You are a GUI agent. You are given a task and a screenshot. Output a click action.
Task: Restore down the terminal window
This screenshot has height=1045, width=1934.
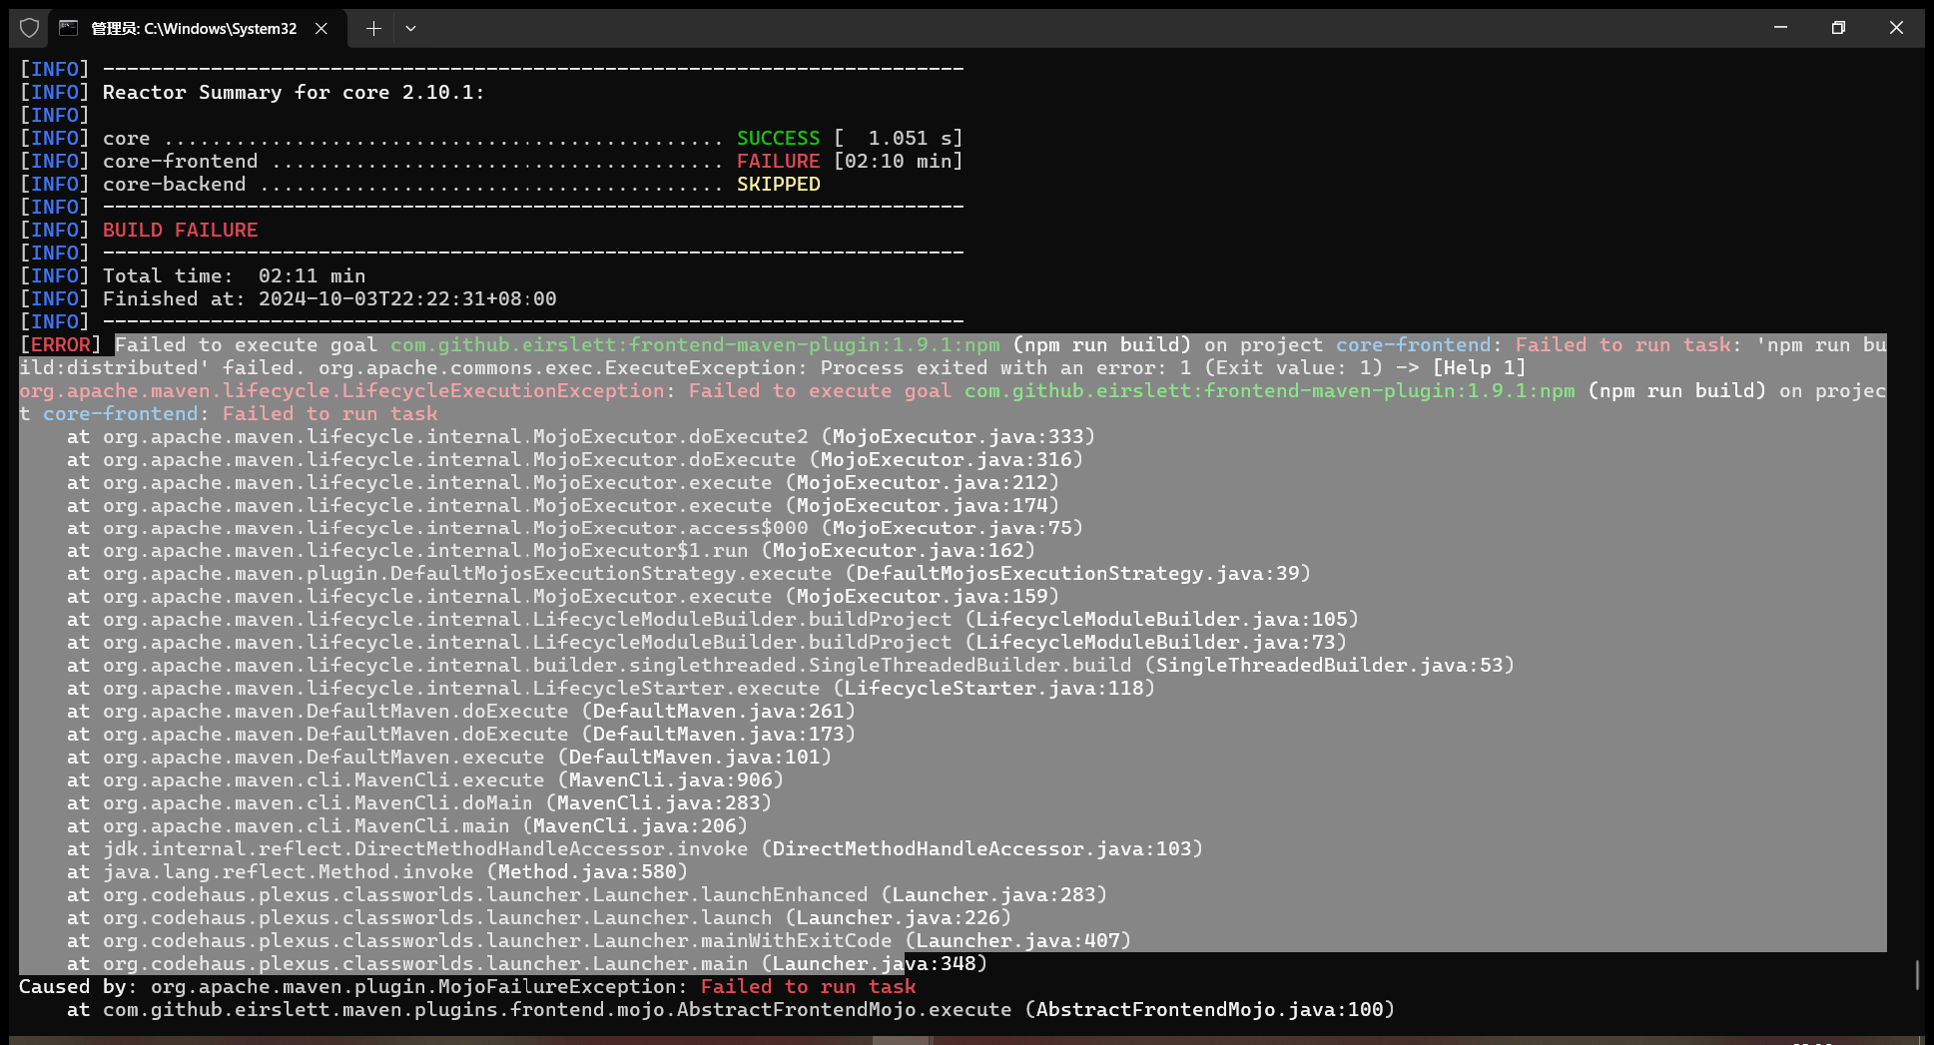(x=1838, y=28)
